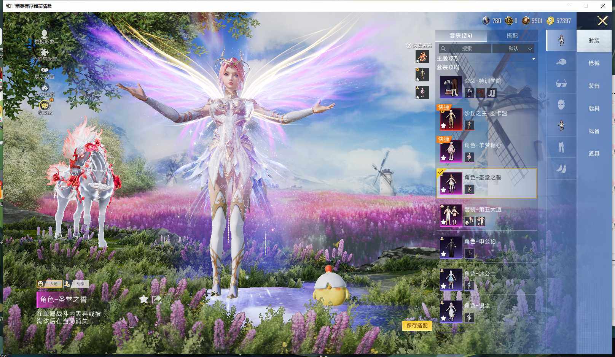615x357 pixels.
Task: Open 枪械 firearms menu
Action: [594, 63]
